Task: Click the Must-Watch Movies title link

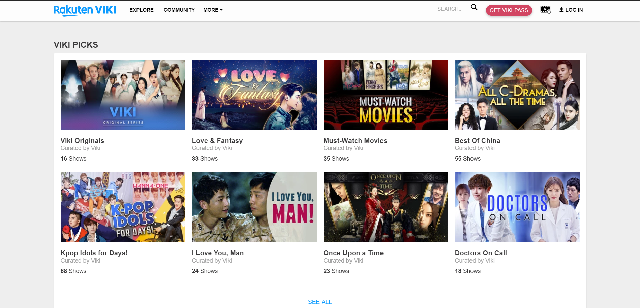Action: [355, 141]
